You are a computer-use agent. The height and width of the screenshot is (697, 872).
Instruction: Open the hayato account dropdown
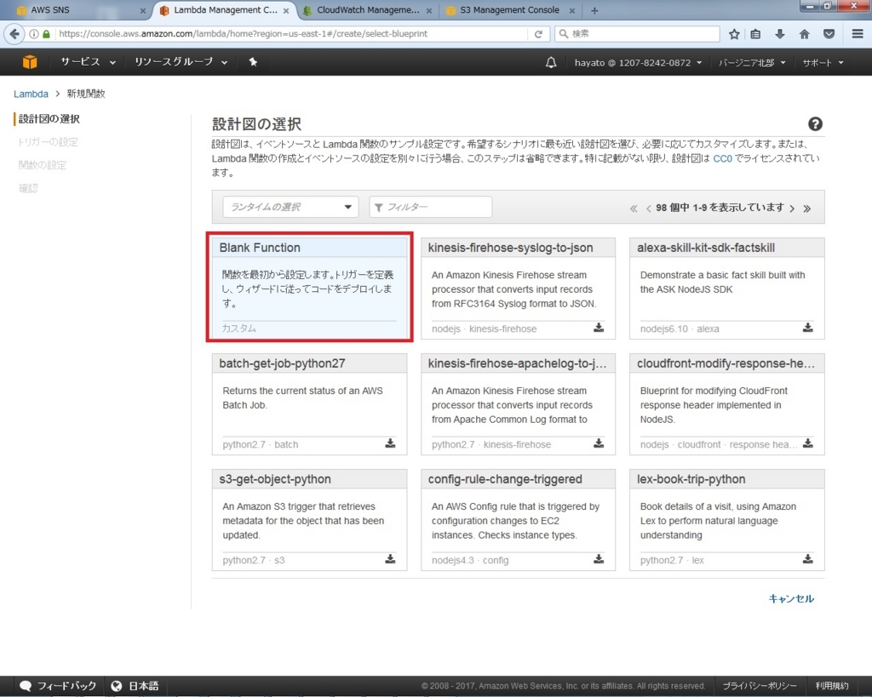pyautogui.click(x=638, y=62)
